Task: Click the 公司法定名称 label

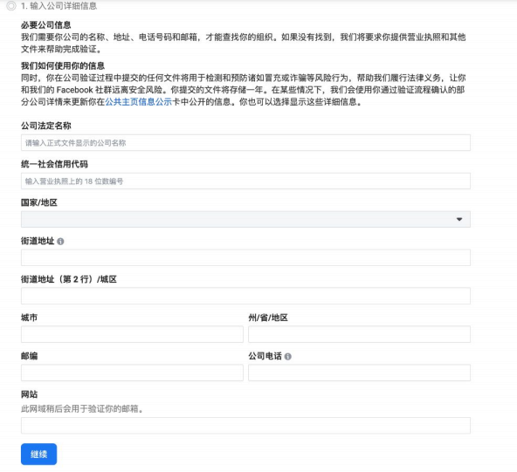Action: (46, 126)
